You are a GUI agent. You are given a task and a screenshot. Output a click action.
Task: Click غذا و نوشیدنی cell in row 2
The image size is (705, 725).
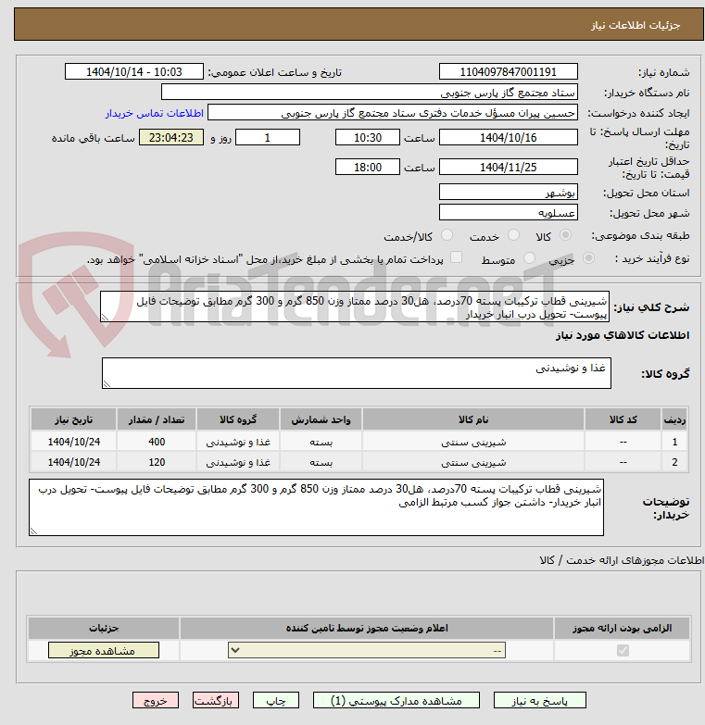click(x=238, y=462)
